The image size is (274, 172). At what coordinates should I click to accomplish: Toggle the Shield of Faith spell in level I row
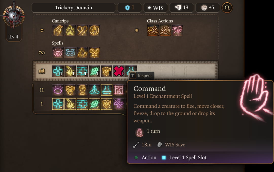(x=107, y=104)
